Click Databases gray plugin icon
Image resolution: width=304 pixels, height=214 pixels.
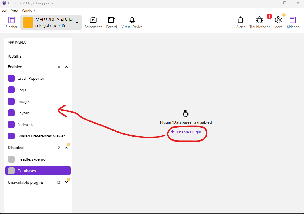click(x=11, y=171)
